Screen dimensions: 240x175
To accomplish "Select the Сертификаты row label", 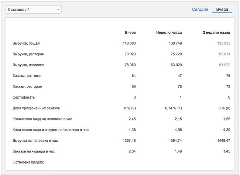I will (24, 97).
